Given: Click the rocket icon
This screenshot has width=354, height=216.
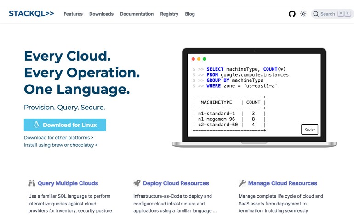Looking at the screenshot, I should [137, 183].
